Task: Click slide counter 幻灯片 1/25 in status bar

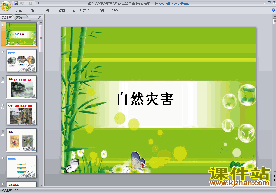Action: point(11,190)
